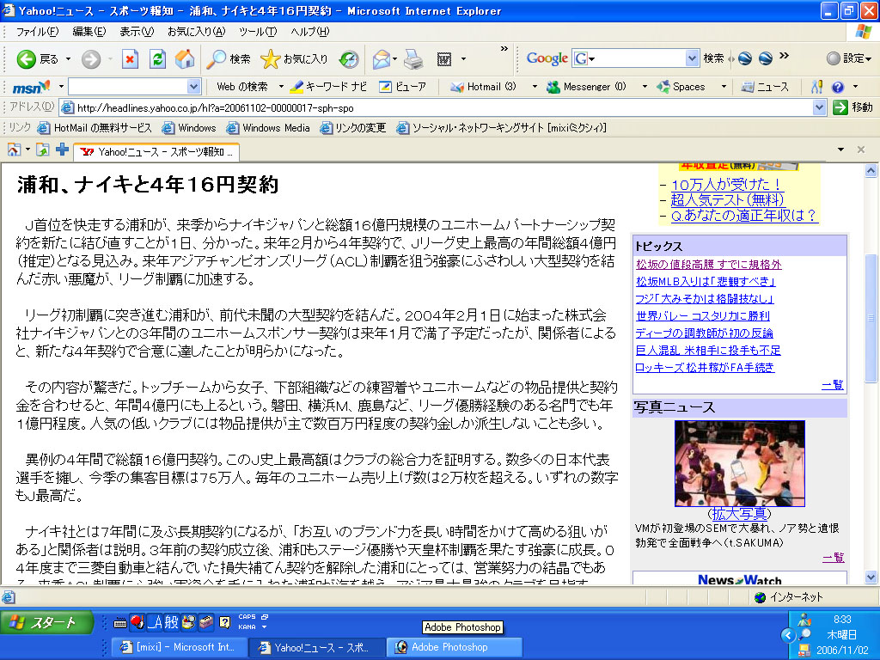
Task: Click the Edit with Word icon
Action: coord(444,59)
